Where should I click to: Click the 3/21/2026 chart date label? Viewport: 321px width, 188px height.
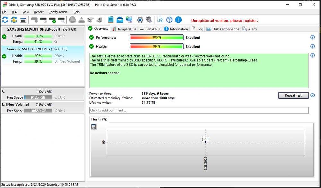(206, 163)
